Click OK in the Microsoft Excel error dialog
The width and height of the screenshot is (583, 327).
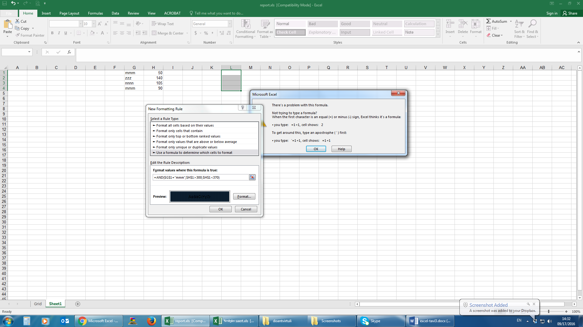[x=316, y=149]
